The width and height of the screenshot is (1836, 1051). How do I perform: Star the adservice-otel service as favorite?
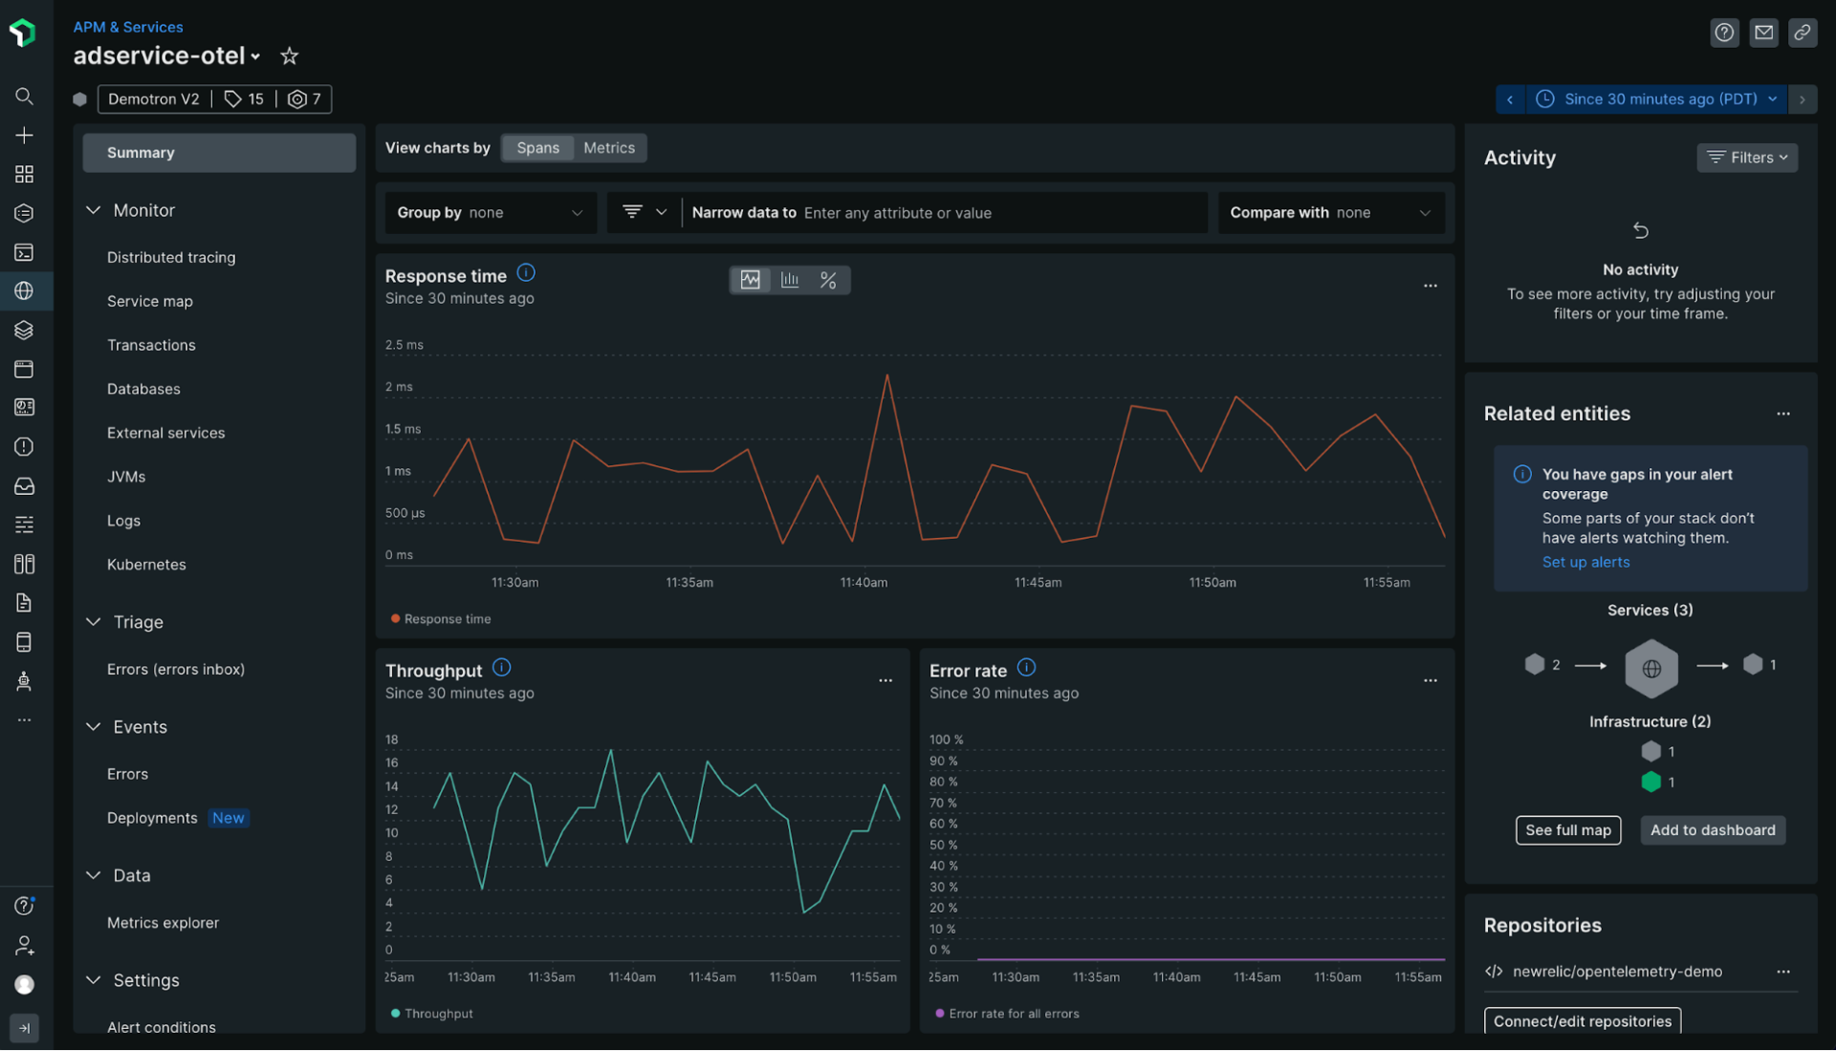[289, 55]
